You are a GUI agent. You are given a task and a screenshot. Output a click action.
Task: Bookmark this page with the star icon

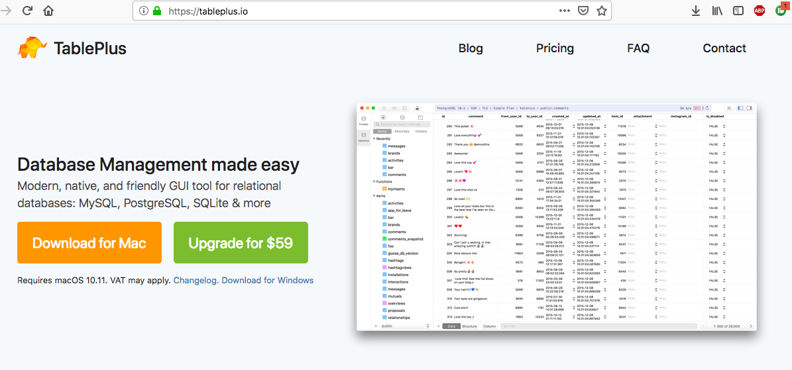click(x=601, y=11)
